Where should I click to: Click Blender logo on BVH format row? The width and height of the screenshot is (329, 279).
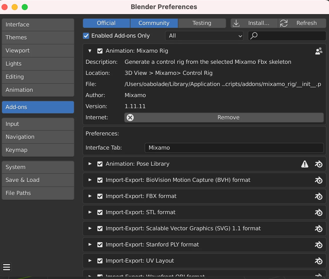point(319,180)
